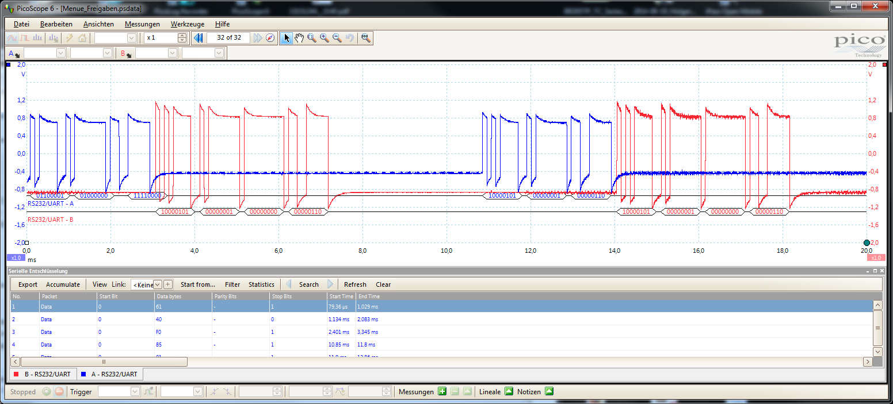Screen dimensions: 893x404
Task: Click the advanced trigger settings icon
Action: coord(150,392)
